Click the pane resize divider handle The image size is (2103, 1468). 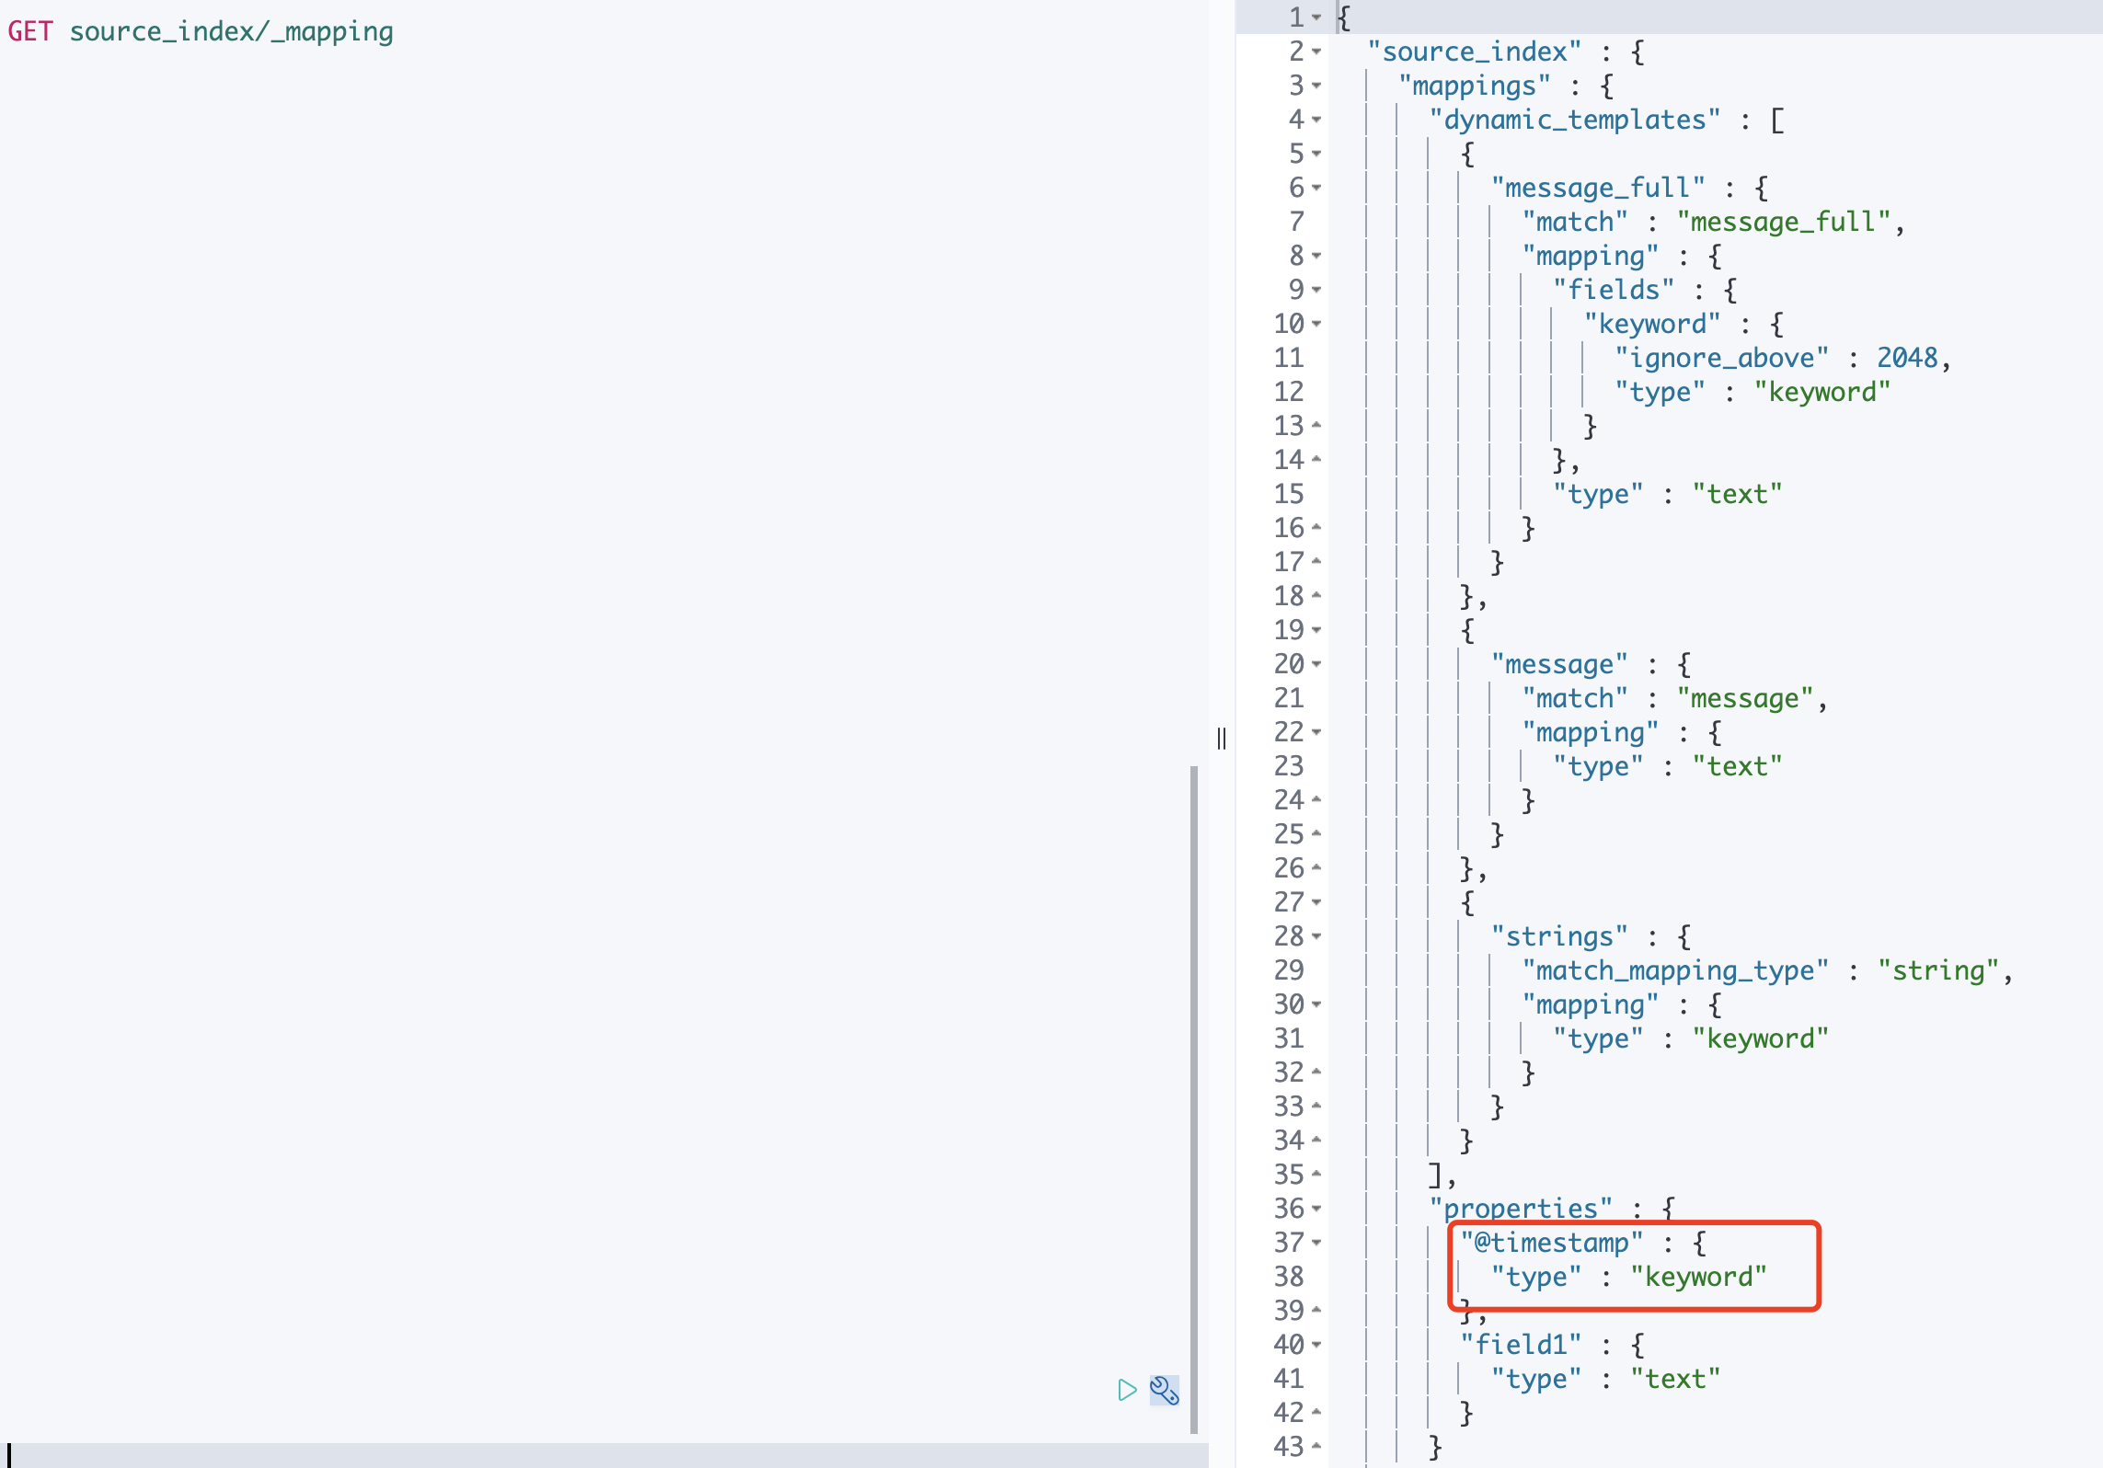click(x=1222, y=738)
